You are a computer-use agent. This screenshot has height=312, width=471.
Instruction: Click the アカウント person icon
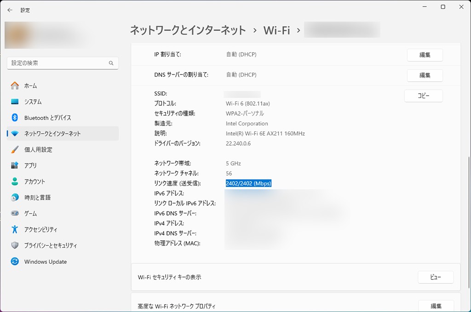tap(15, 182)
